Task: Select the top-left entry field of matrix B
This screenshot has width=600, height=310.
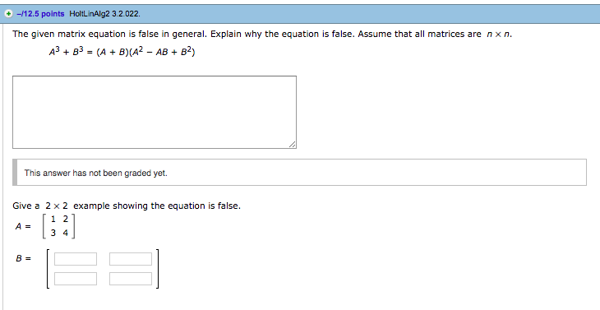Action: pyautogui.click(x=76, y=259)
